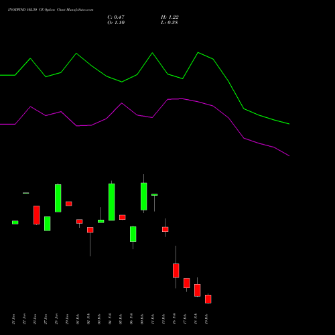The width and height of the screenshot is (335, 335).
Task: Click the "04 Feb" date label
Action: (x=111, y=319)
